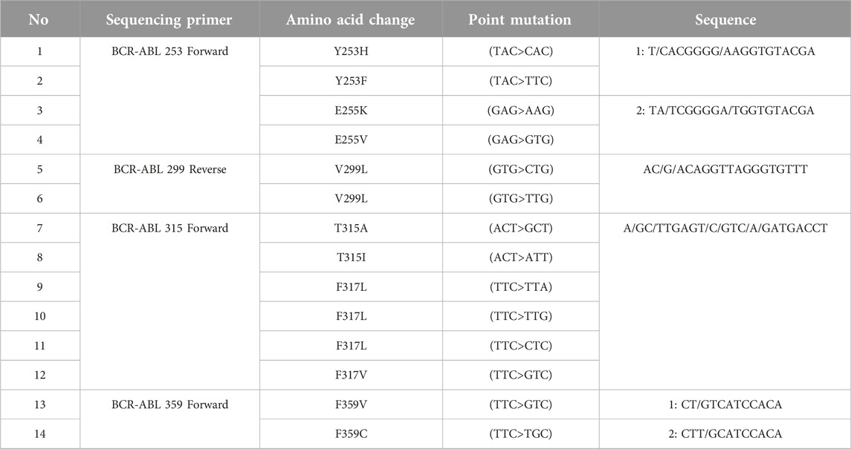Click the A/GC/TTGAGT/C/GTC/A/GATGACCT sequence
Screen dimensions: 851x449
point(725,228)
